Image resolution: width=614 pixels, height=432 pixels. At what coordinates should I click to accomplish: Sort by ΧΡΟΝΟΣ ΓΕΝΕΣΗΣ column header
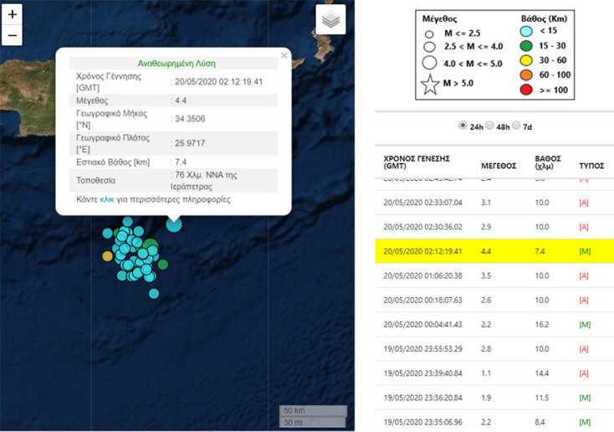pos(417,162)
